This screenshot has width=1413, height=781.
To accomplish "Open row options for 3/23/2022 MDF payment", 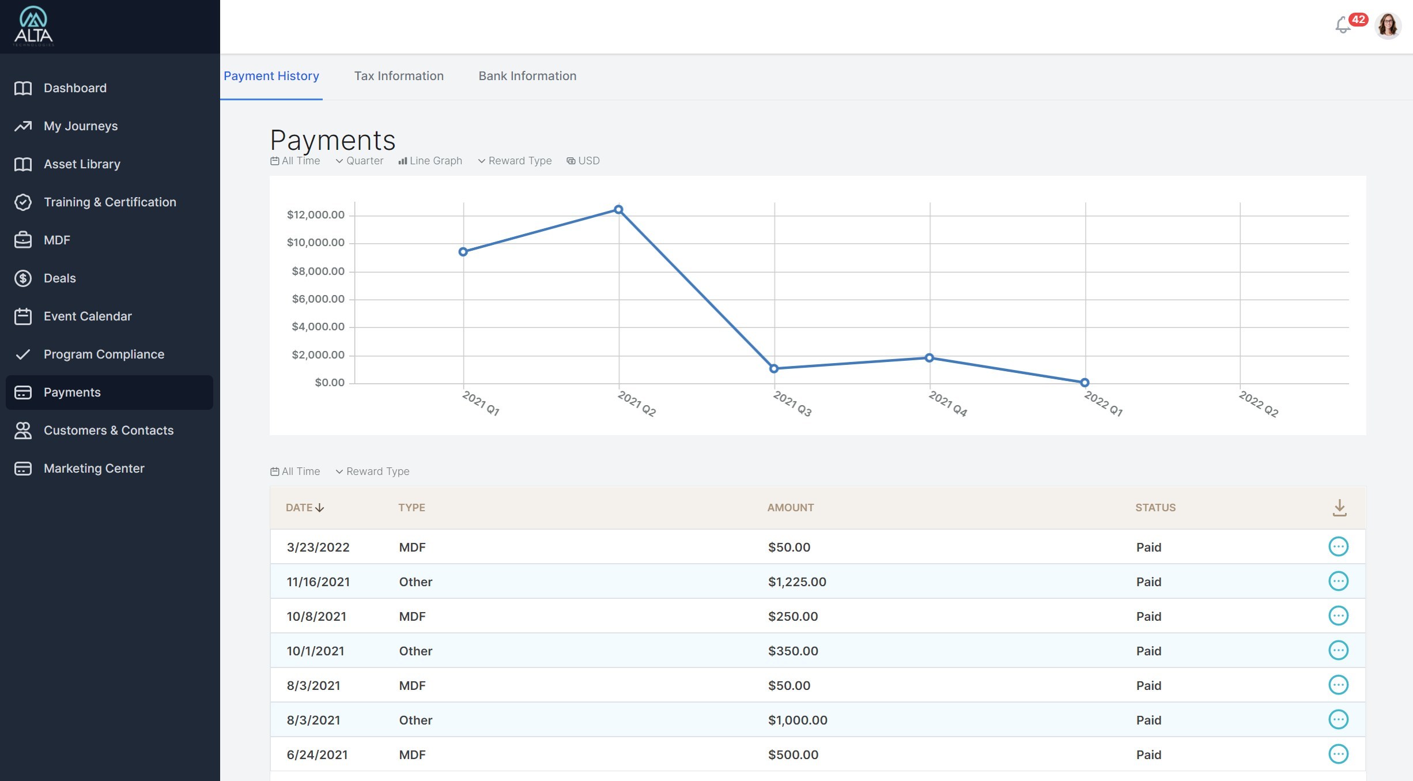I will 1338,546.
